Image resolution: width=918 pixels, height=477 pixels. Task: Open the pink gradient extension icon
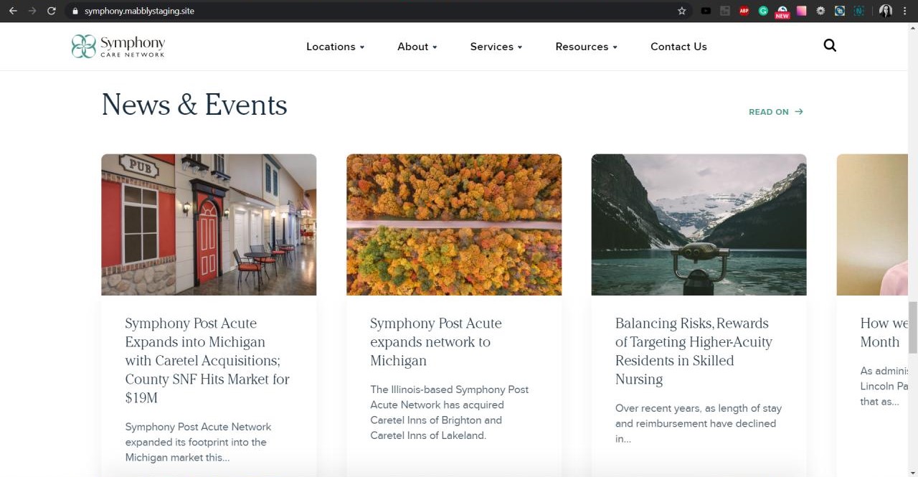click(801, 11)
